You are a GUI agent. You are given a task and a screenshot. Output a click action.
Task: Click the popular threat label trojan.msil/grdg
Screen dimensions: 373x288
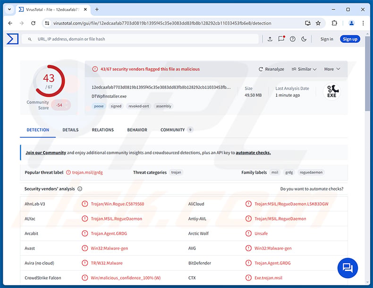coord(87,172)
